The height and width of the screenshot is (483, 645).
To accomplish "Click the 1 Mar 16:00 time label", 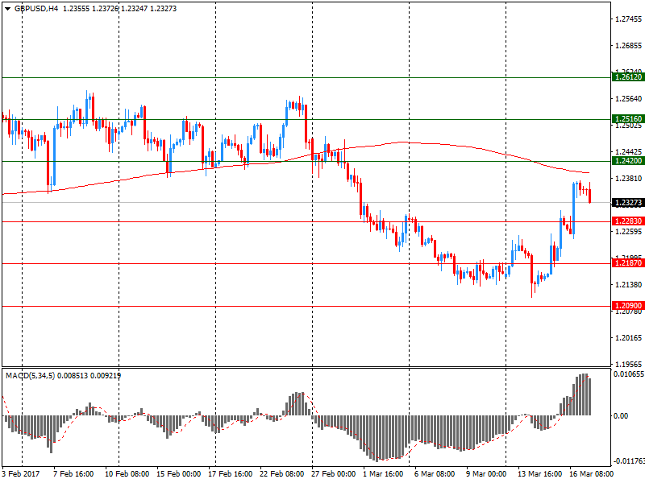I will 382,473.
